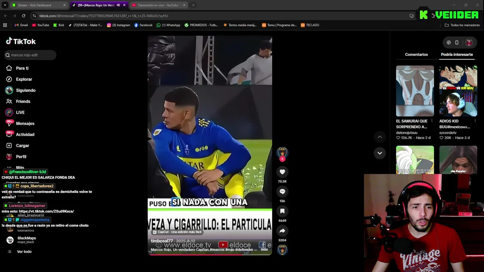The width and height of the screenshot is (484, 272).
Task: Switch to Podría interesarte tab
Action: click(457, 54)
